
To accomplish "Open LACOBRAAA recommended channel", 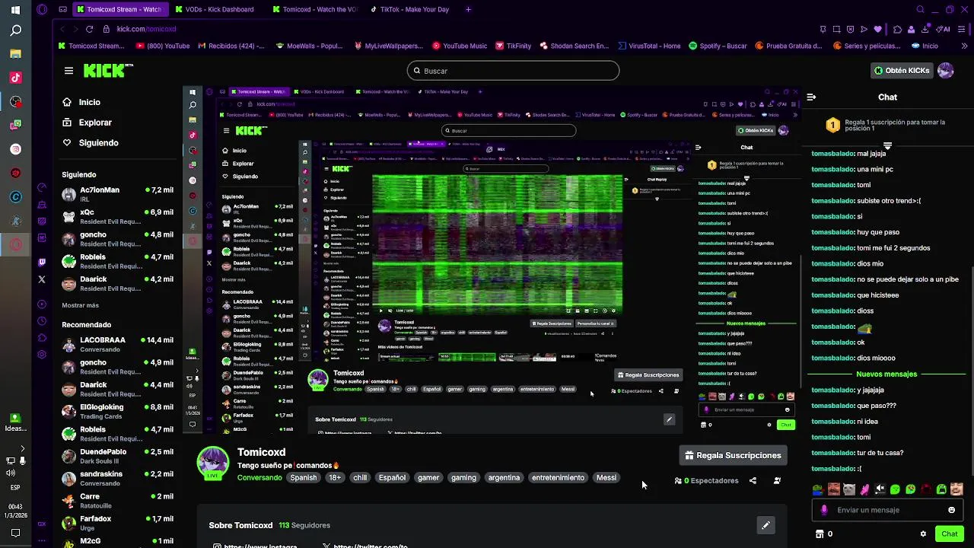I will (x=118, y=345).
